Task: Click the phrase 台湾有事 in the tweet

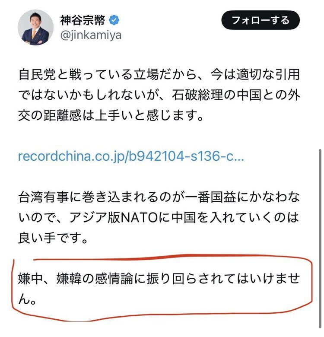Action: coord(44,197)
